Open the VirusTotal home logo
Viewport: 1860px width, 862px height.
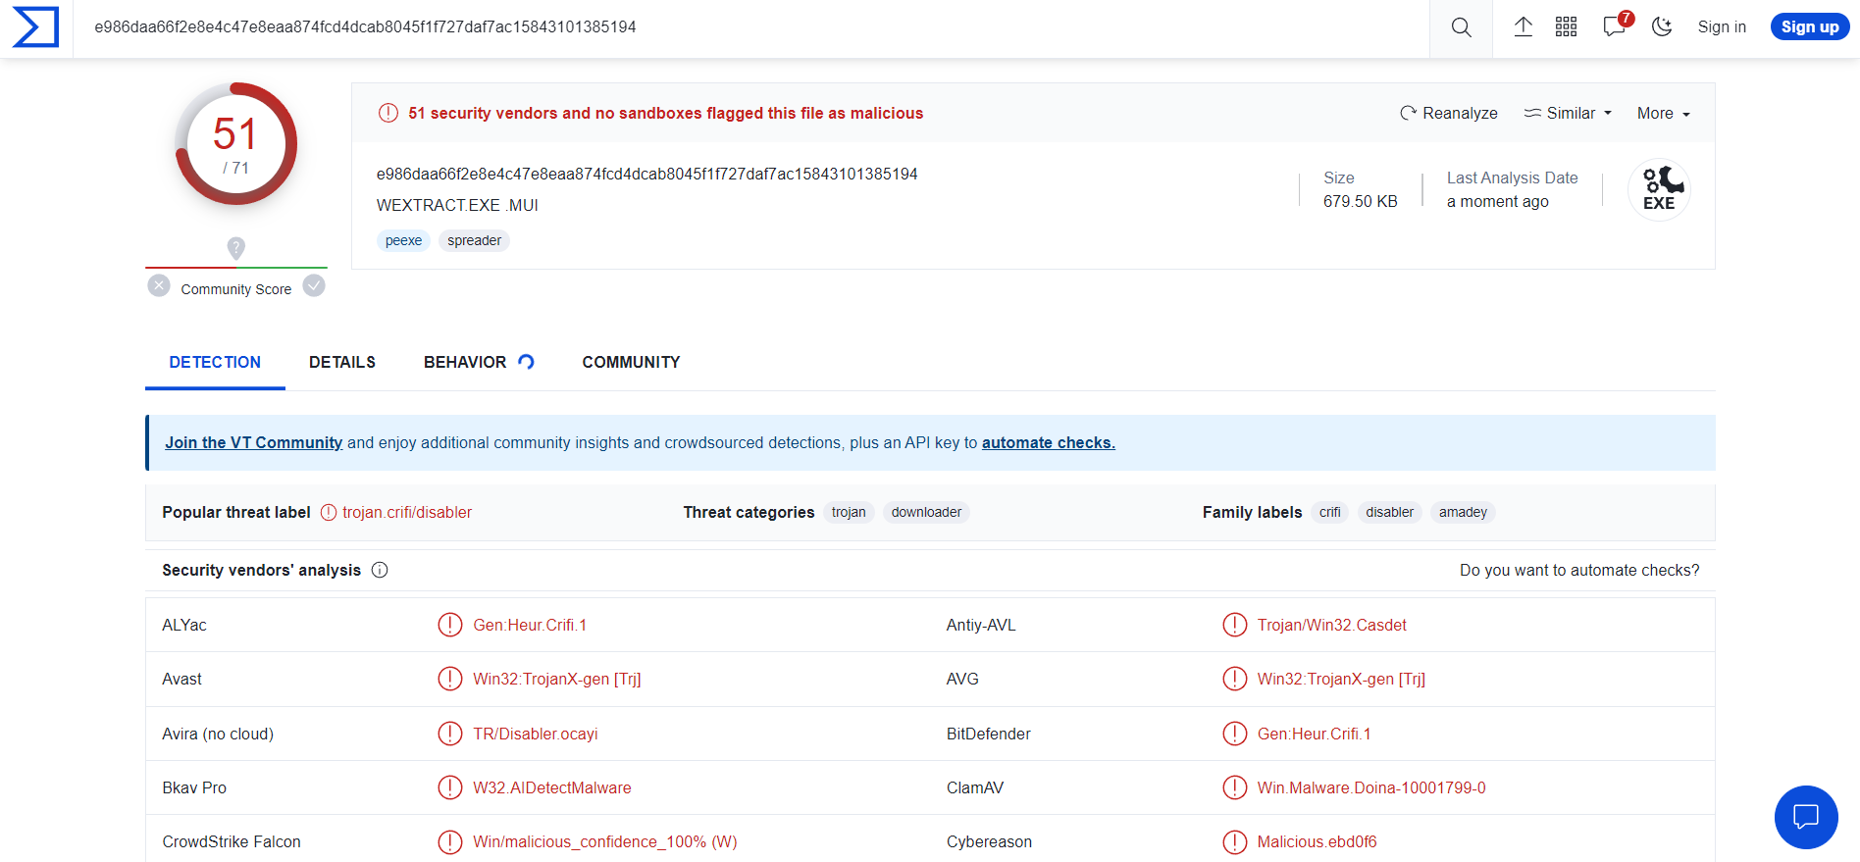35,27
